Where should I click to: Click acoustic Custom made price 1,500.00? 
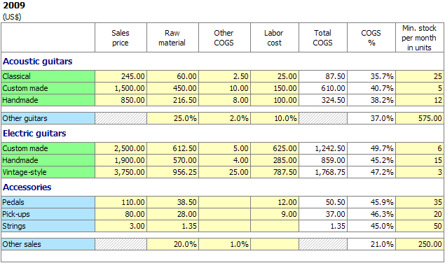[121, 88]
